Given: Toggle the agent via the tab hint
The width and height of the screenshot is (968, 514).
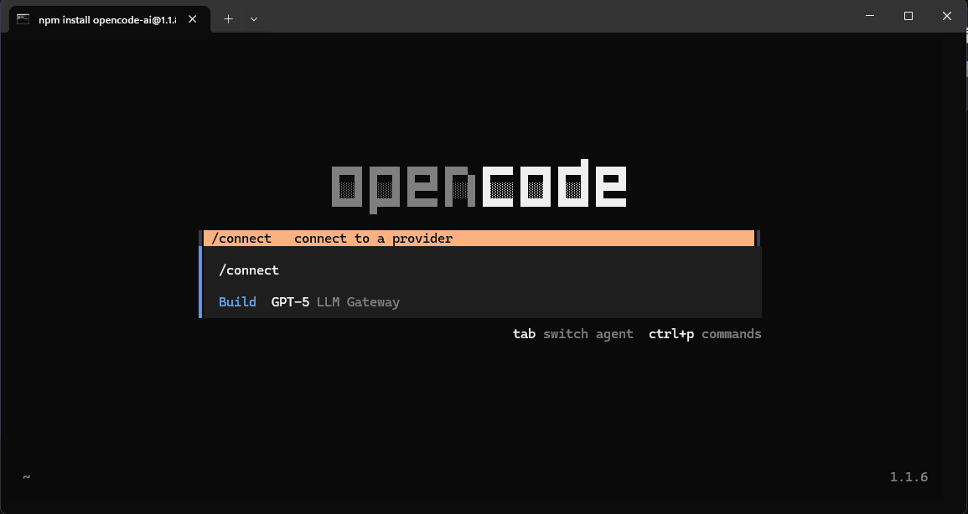Looking at the screenshot, I should [x=524, y=333].
